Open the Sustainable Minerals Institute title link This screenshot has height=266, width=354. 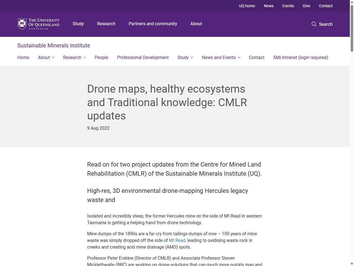point(54,45)
